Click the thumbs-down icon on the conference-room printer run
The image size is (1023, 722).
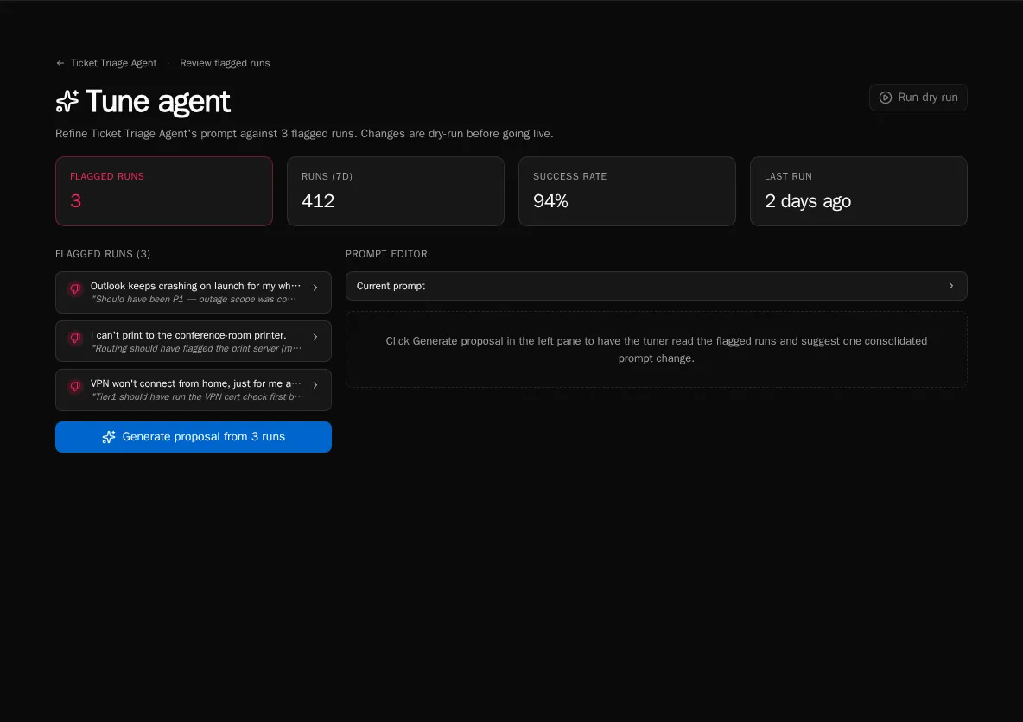(74, 338)
